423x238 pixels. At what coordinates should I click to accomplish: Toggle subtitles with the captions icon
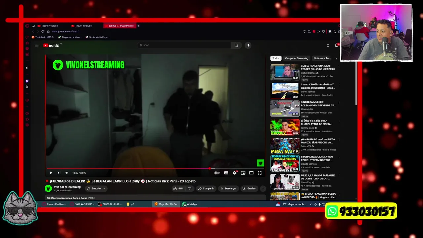click(x=226, y=173)
